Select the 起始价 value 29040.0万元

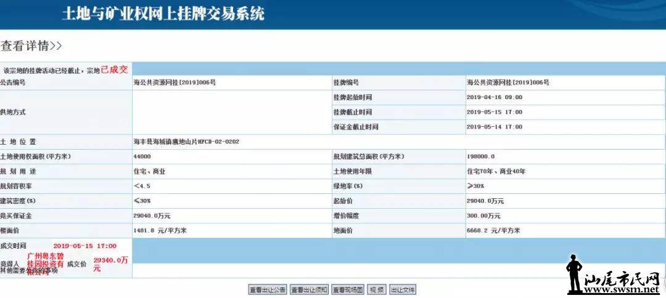point(488,201)
